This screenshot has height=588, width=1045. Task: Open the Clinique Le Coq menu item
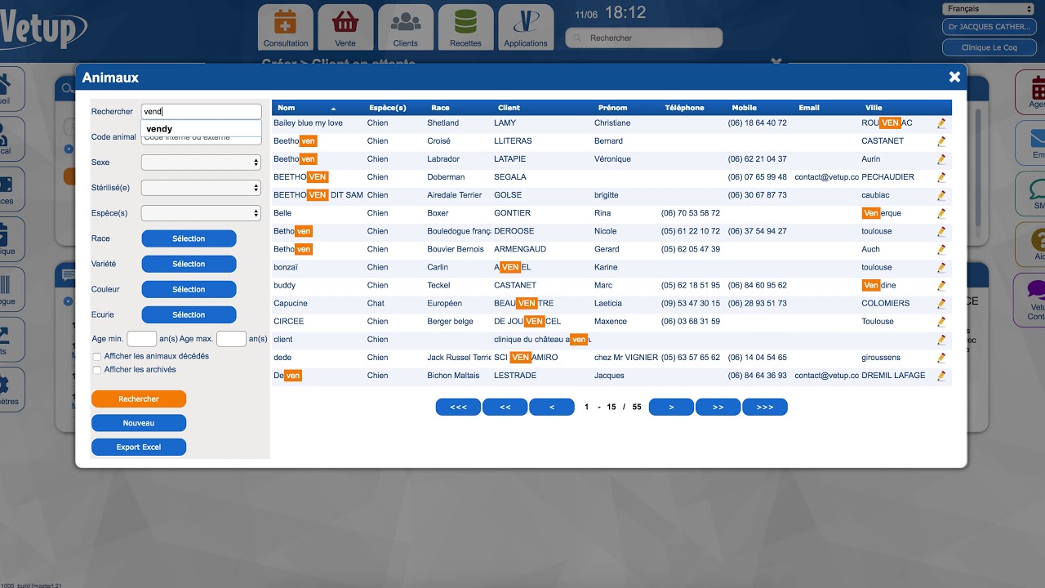coord(989,47)
